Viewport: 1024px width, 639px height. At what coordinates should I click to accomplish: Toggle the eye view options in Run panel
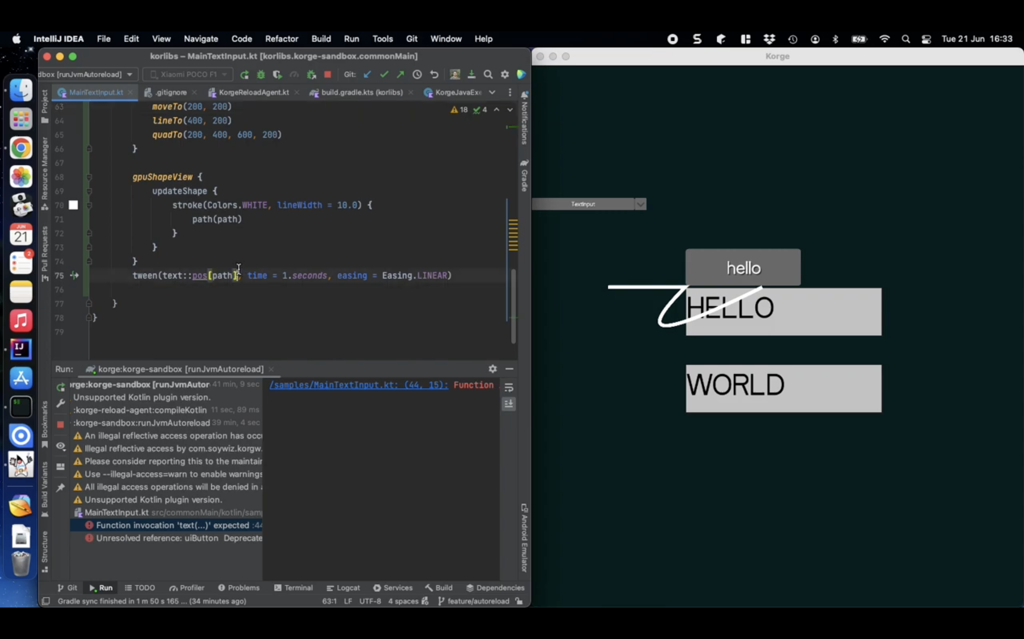(x=61, y=446)
